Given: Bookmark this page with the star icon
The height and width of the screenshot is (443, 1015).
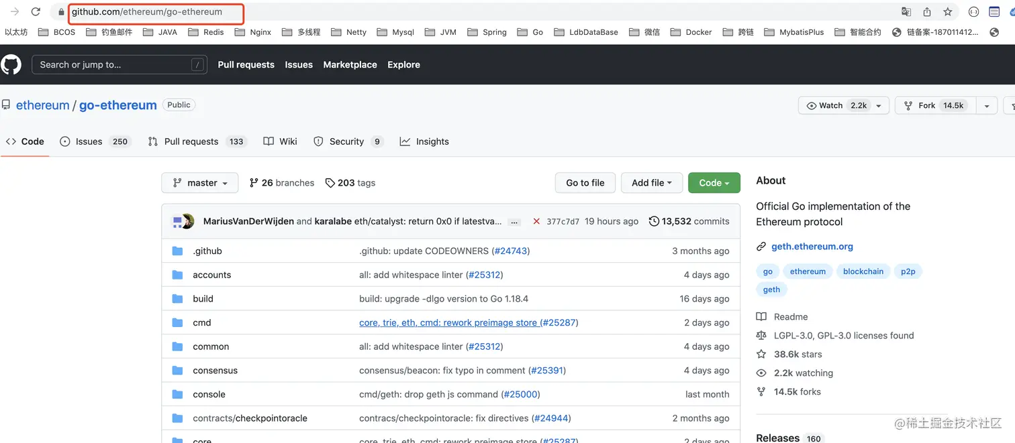Looking at the screenshot, I should (947, 12).
